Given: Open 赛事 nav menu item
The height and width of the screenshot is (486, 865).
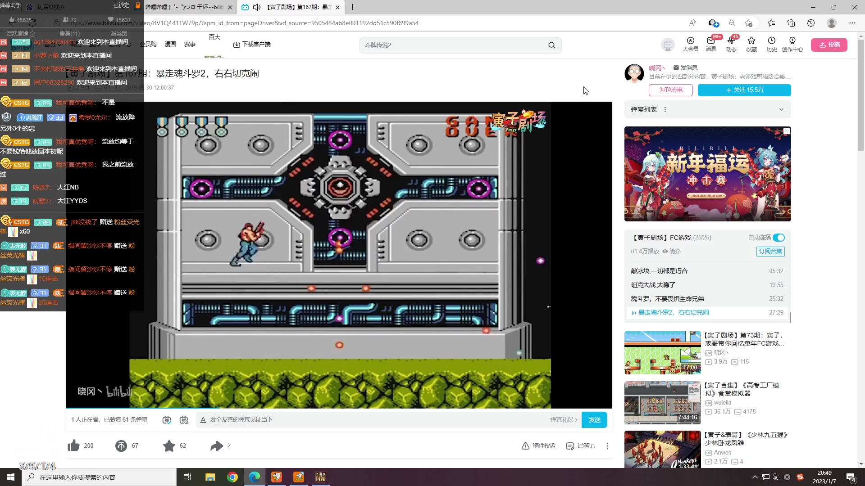Looking at the screenshot, I should [x=190, y=44].
